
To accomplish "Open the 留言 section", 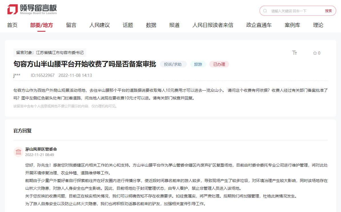I will (71, 25).
